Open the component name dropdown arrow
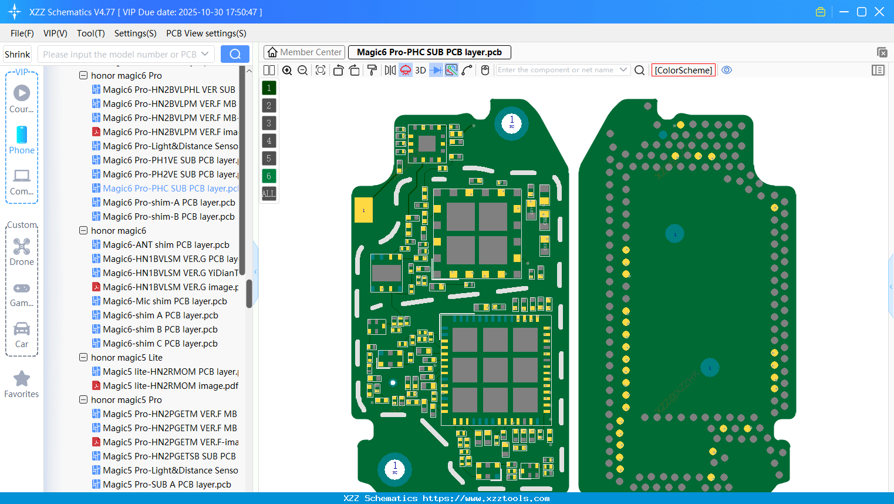This screenshot has height=504, width=894. coord(623,70)
